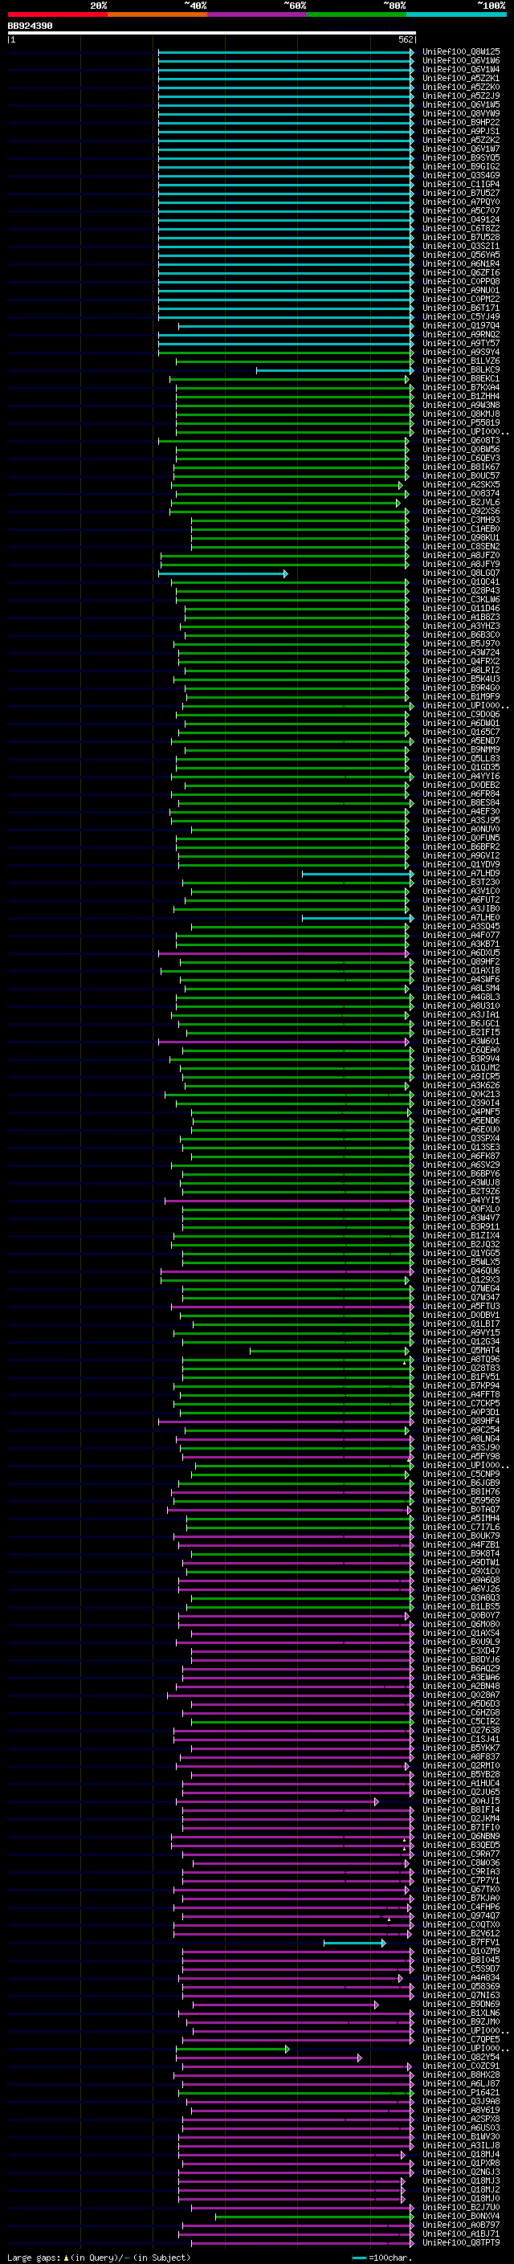
Task: Select the UniRef100_B6T171 label
Action: [x=461, y=308]
